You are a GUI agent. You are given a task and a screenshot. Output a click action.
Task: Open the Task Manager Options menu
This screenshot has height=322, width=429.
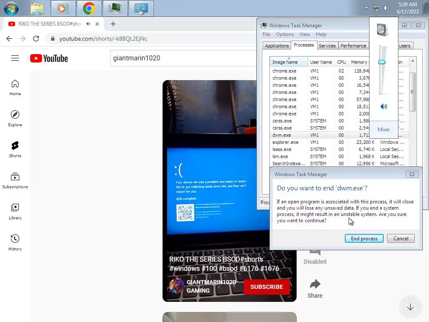[x=285, y=34]
